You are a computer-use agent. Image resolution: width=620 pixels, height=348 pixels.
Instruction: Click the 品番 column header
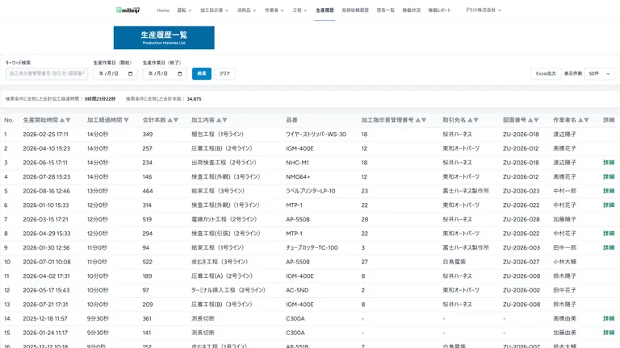pos(291,120)
